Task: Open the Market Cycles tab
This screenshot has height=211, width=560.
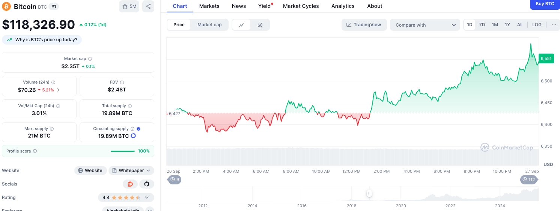Action: click(x=301, y=6)
